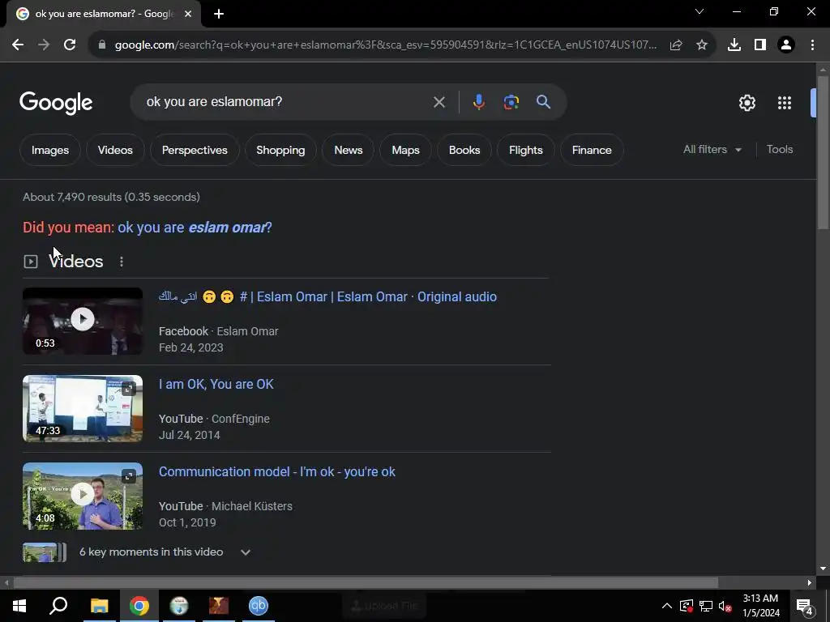Open Google quick settings gear

(747, 103)
